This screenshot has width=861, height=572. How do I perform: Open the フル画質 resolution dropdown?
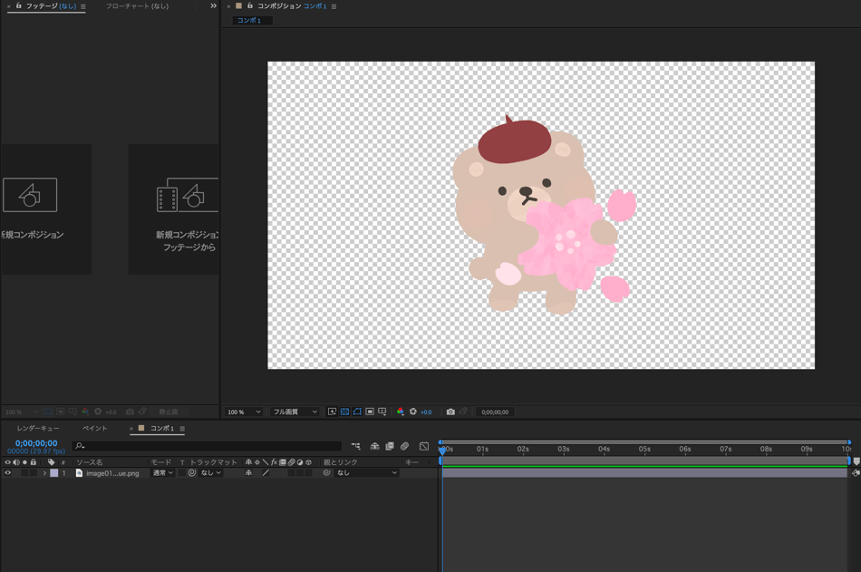click(x=295, y=412)
